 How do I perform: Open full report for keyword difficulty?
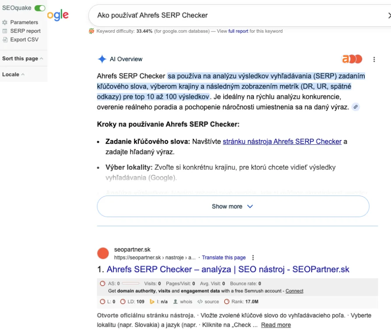tap(238, 31)
